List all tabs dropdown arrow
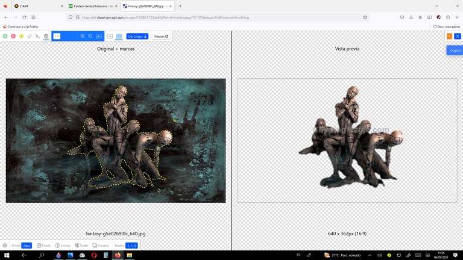The image size is (463, 260). tap(437, 6)
